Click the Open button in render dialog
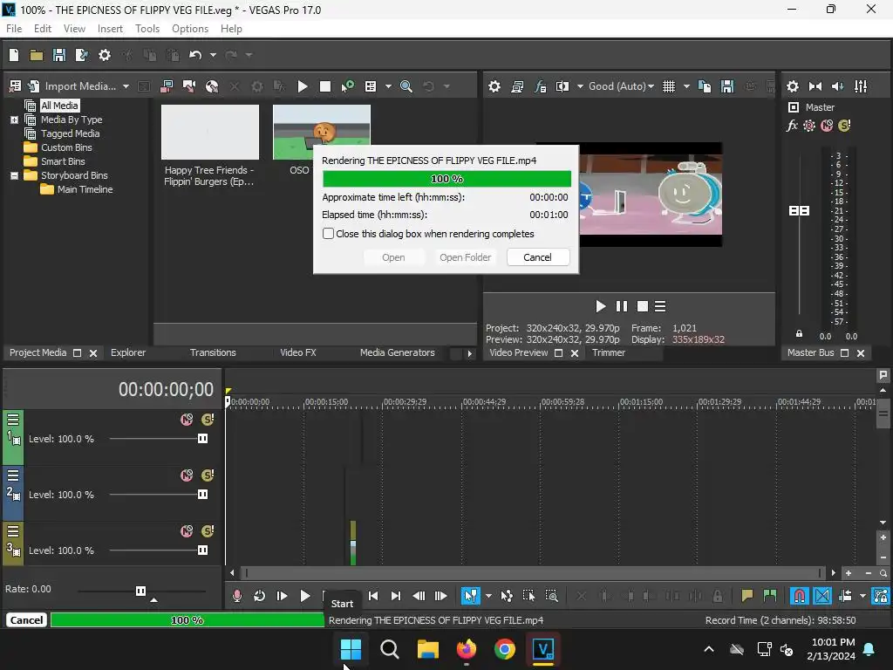The height and width of the screenshot is (670, 893). (x=393, y=257)
